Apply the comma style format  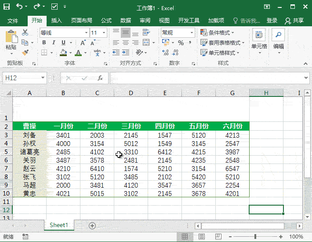(190, 43)
